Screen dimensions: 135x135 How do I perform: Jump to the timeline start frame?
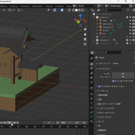(x=1, y=123)
